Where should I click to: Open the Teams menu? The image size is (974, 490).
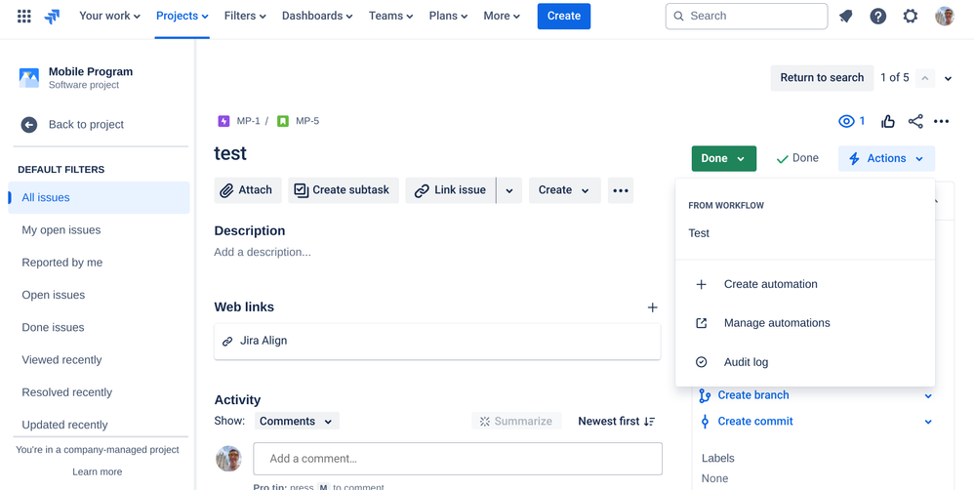coord(391,17)
